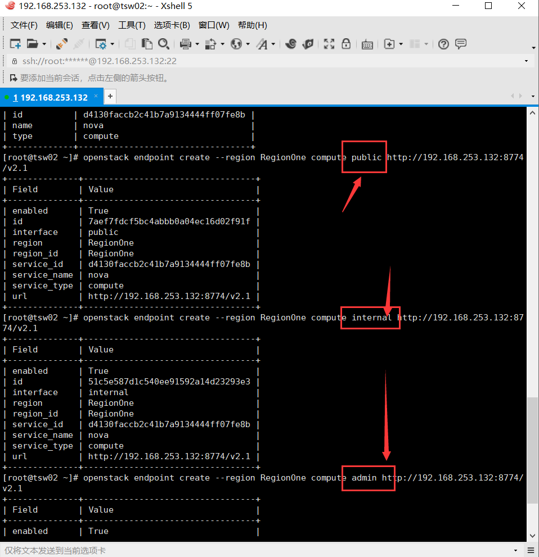Open the 查看(V) menu
Viewport: 539px width, 557px height.
(95, 25)
